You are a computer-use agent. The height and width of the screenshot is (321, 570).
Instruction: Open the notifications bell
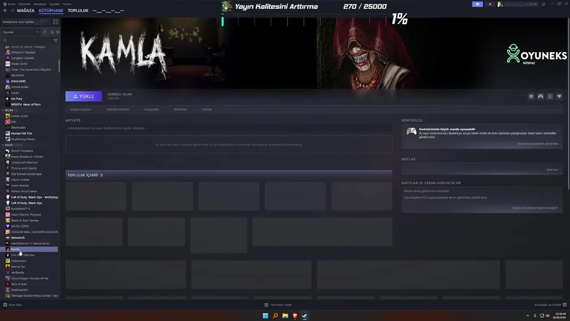tap(490, 4)
